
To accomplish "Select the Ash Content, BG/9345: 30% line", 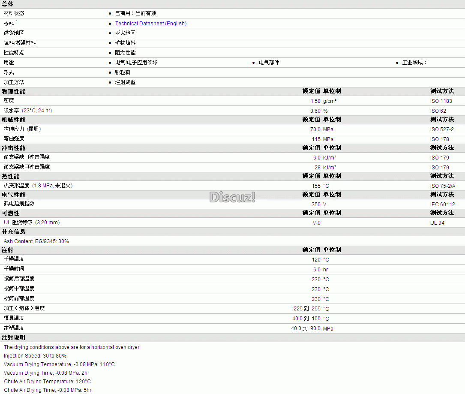I will [36, 241].
